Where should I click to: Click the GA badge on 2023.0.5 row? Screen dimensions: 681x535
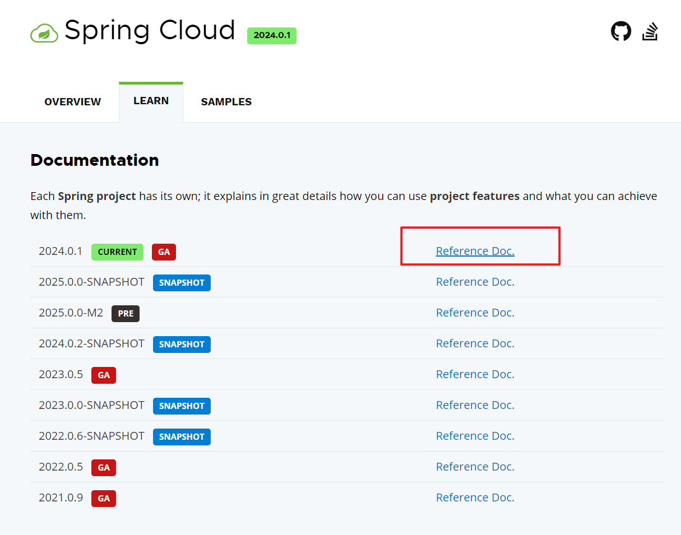coord(104,375)
